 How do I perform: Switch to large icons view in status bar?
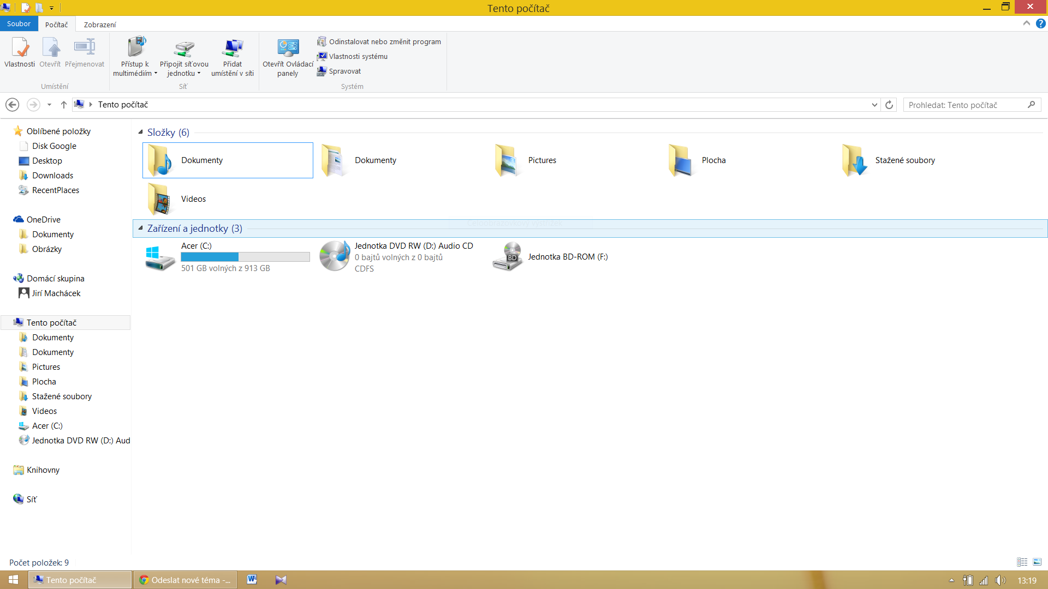[1037, 562]
